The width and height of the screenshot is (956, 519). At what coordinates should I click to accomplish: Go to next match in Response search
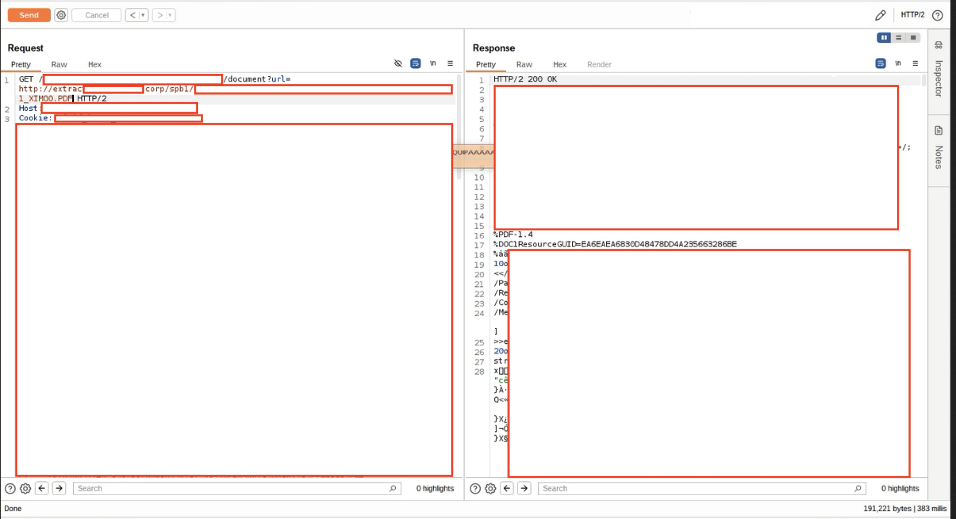pos(524,488)
